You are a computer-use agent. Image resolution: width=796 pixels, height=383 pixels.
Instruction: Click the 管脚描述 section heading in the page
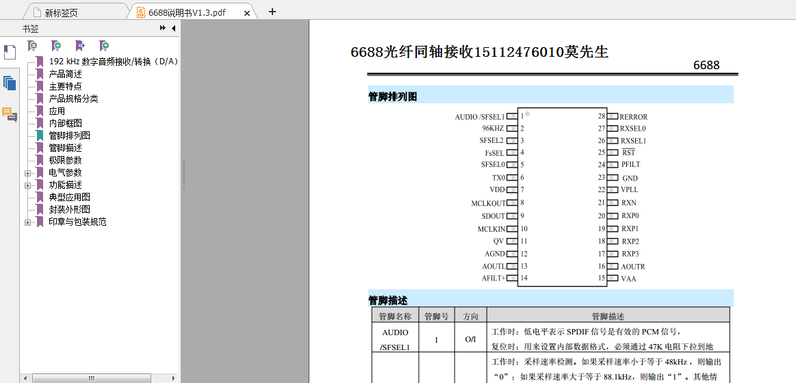click(x=388, y=301)
